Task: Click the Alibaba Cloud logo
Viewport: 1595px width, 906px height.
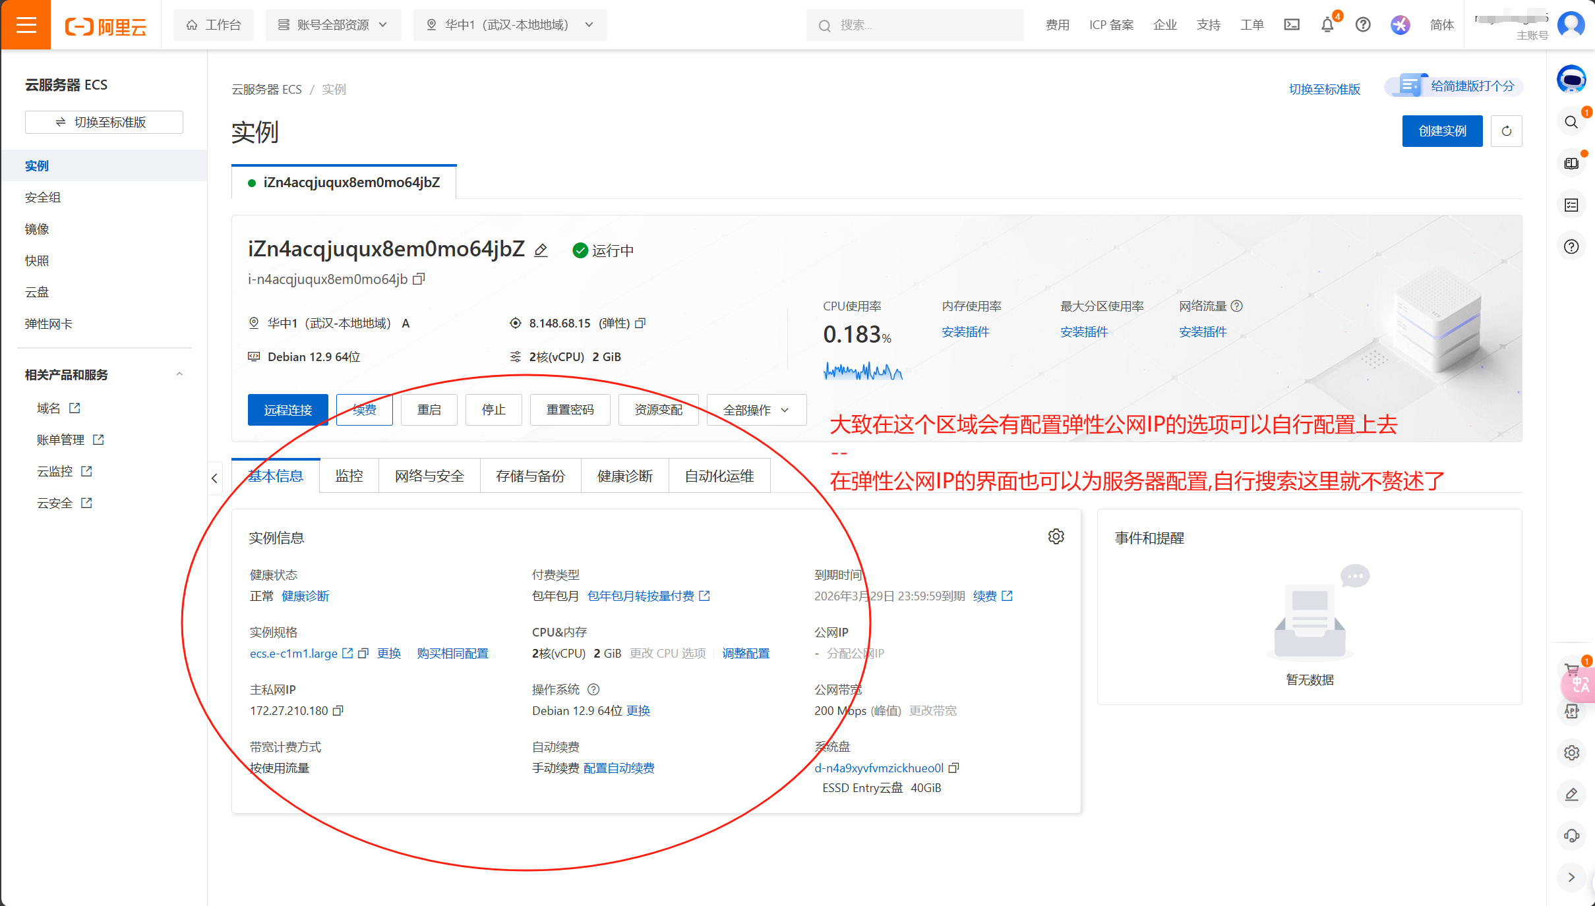Action: click(x=105, y=26)
